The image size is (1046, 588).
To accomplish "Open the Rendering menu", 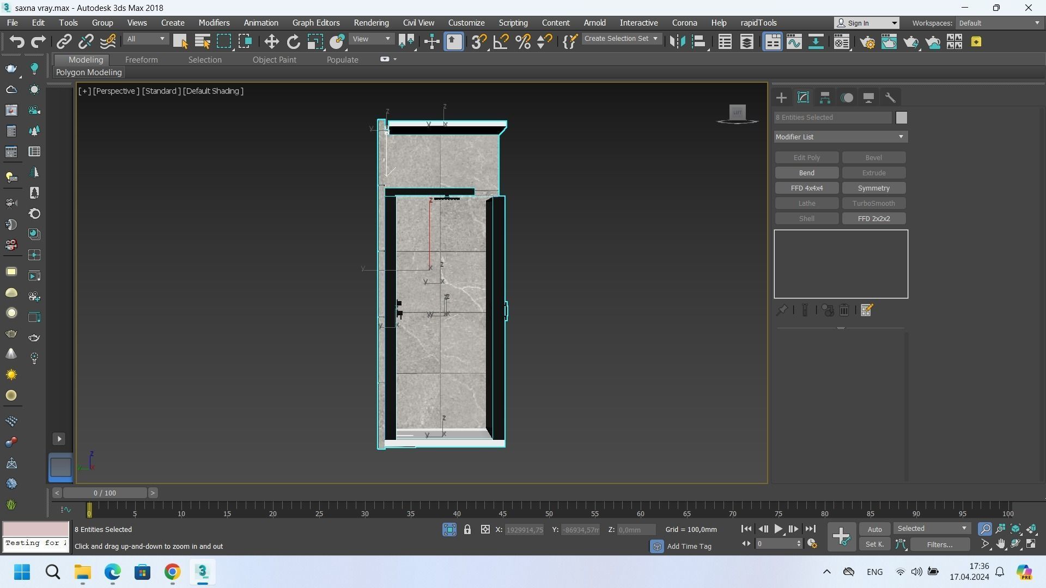I will click(x=371, y=23).
